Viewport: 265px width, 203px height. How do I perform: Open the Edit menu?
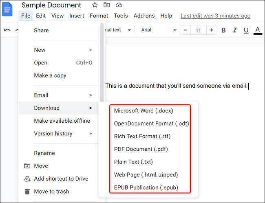41,16
